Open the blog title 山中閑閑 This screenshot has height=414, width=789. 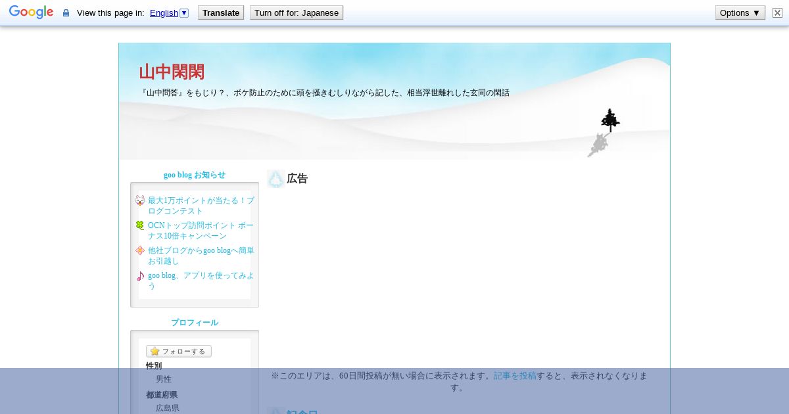point(172,72)
